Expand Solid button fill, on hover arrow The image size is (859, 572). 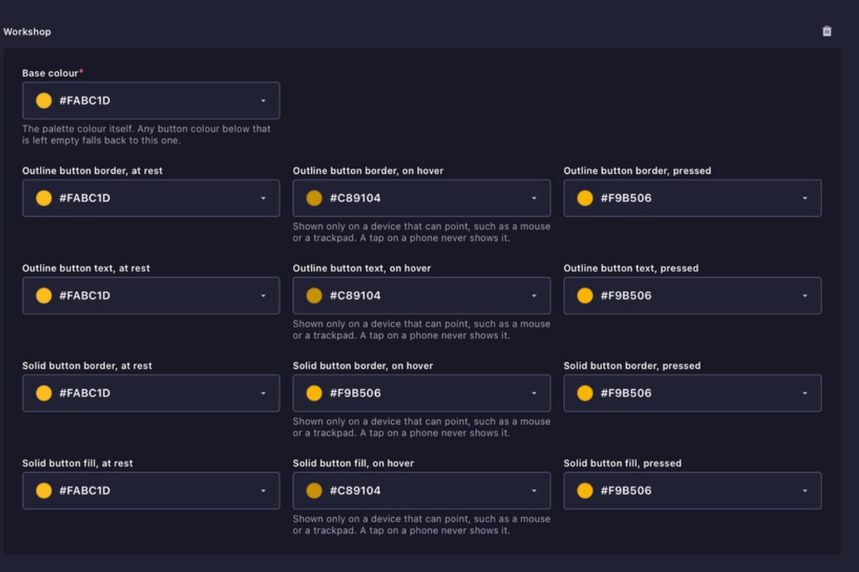534,491
